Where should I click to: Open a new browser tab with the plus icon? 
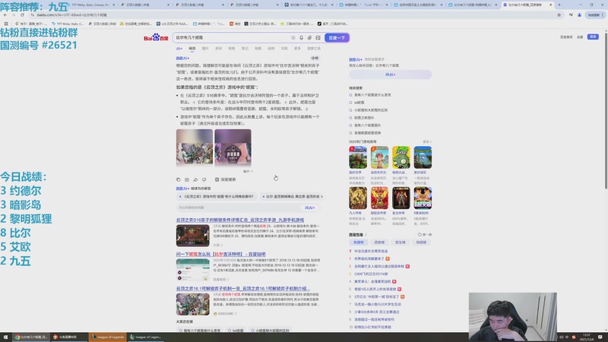pyautogui.click(x=559, y=5)
